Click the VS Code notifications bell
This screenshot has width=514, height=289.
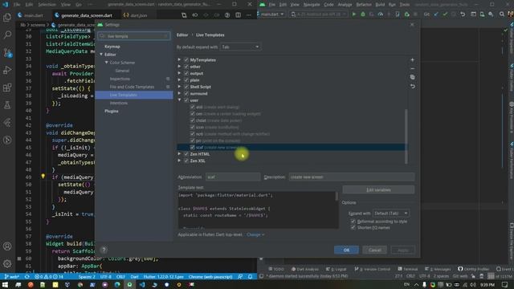tap(250, 276)
